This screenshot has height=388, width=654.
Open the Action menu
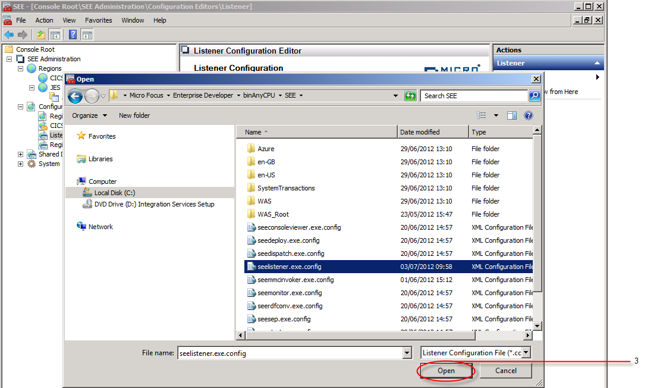pos(44,20)
